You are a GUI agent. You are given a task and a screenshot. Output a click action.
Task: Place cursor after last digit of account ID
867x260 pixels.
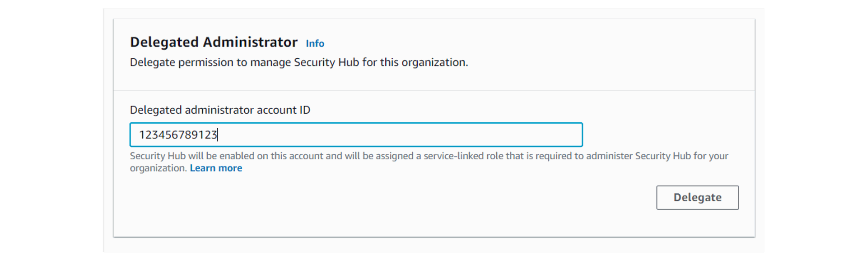(x=218, y=135)
